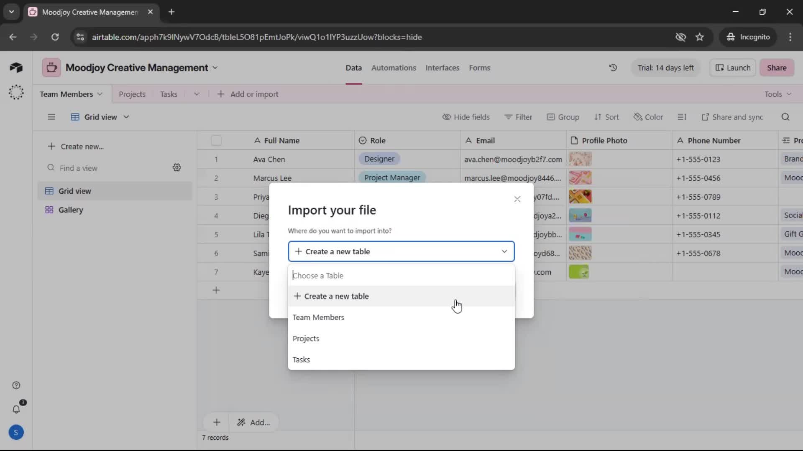Expand the Moodjoy Creative Management base menu
The height and width of the screenshot is (451, 803).
(x=215, y=68)
